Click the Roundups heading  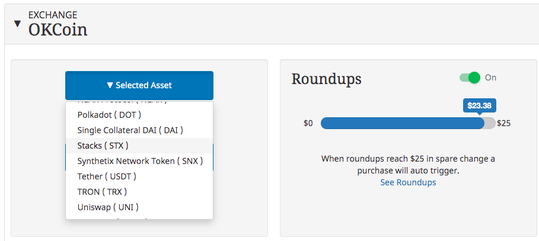point(326,79)
